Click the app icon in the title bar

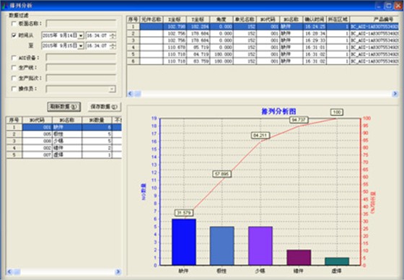(x=4, y=5)
